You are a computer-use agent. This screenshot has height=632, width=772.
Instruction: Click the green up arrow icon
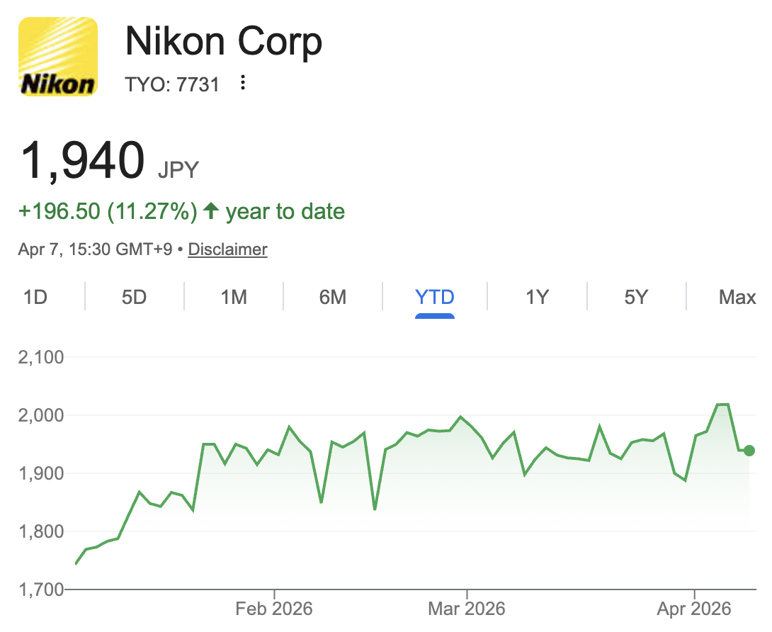point(210,210)
